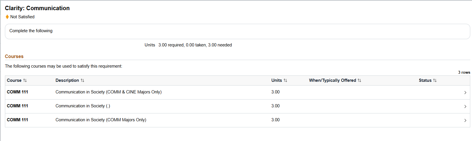
Task: Click the Course column header
Action: [x=14, y=80]
